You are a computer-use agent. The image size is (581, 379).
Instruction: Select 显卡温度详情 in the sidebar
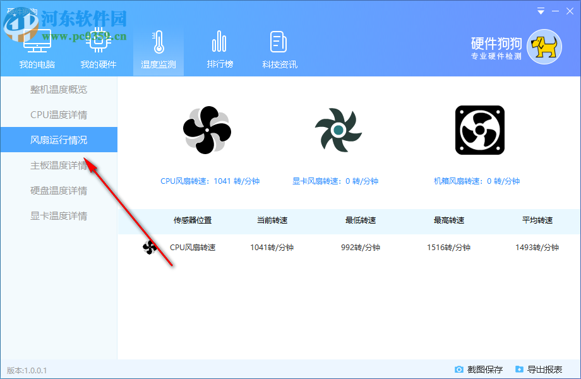[x=59, y=215]
